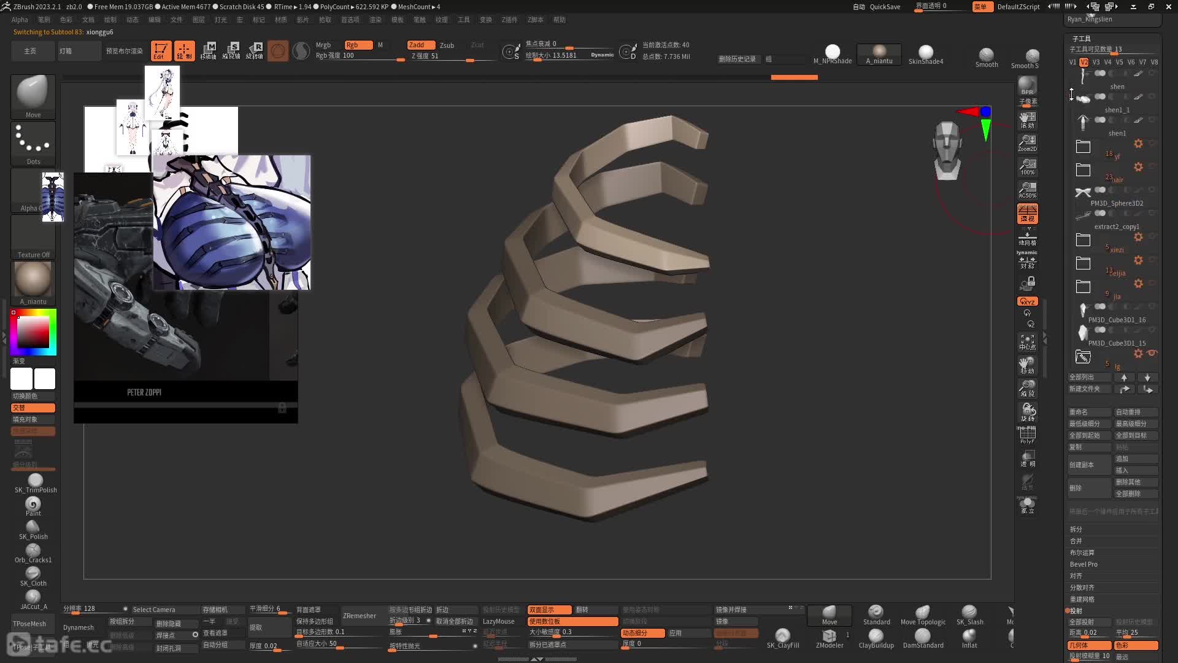Expand the 拆分 (Split) section
Screen dimensions: 1178x663
tap(1076, 529)
